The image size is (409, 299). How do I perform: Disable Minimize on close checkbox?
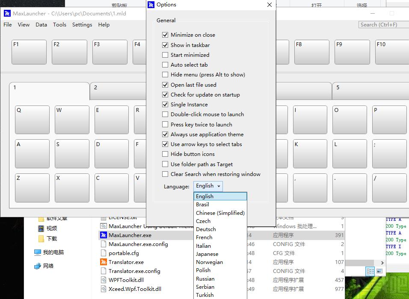click(165, 35)
